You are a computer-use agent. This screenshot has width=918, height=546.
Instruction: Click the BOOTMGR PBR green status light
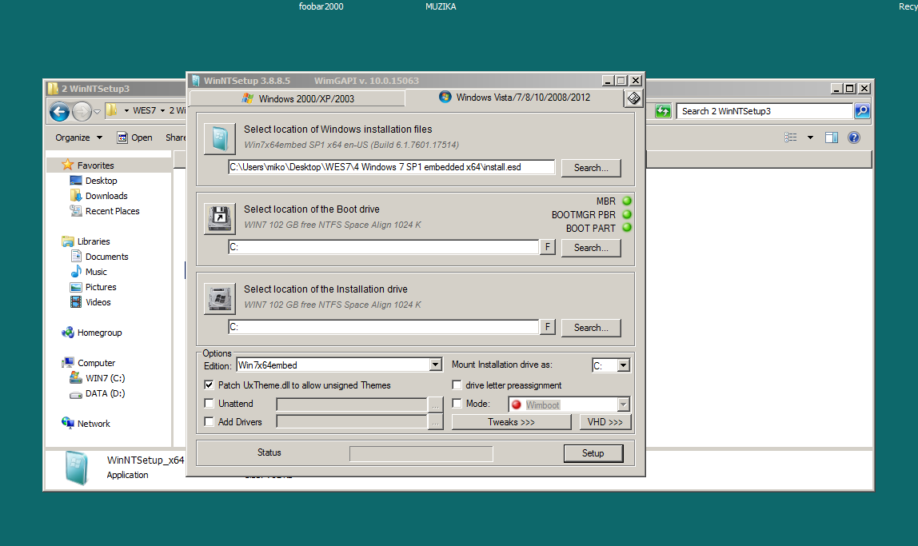tap(627, 215)
